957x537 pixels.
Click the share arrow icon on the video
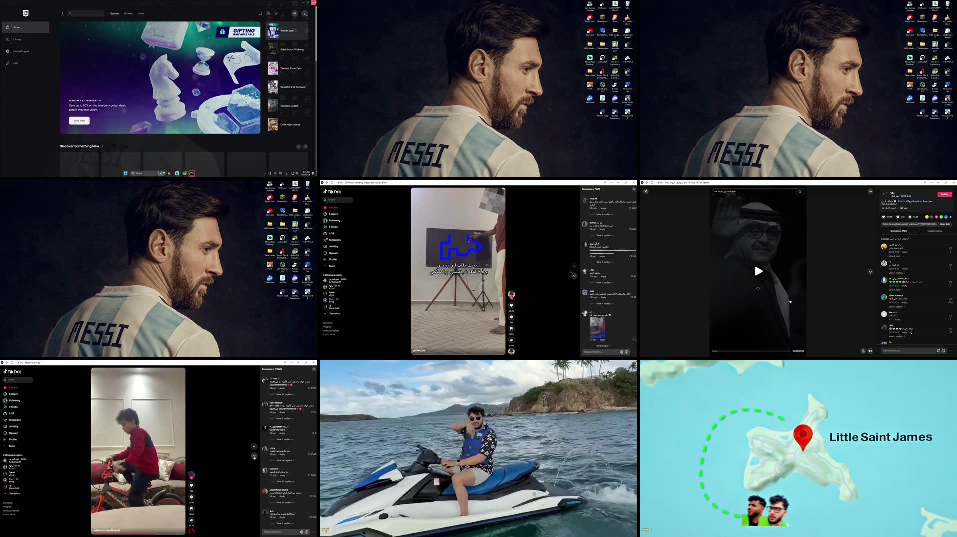tap(511, 340)
